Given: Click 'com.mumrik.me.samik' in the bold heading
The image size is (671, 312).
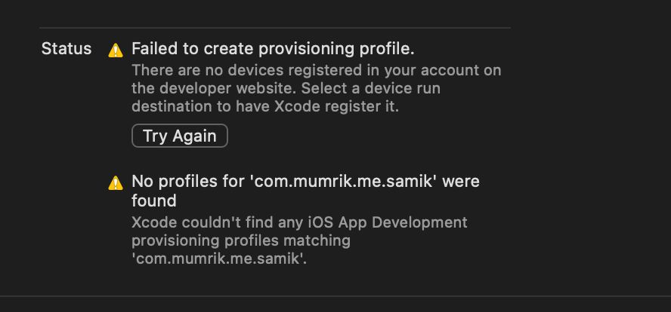Looking at the screenshot, I should [344, 182].
